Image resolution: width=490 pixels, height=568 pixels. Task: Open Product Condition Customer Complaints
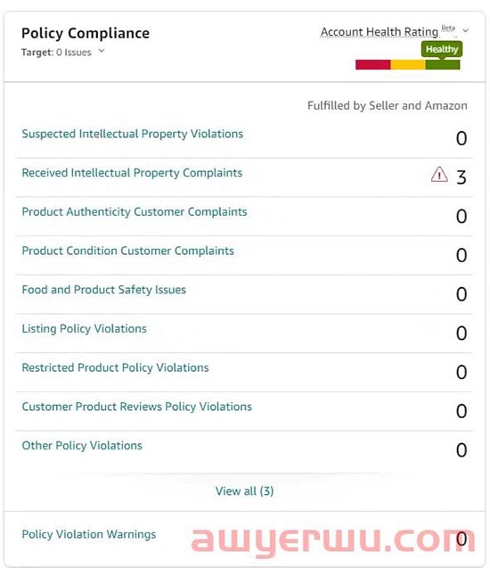[127, 251]
